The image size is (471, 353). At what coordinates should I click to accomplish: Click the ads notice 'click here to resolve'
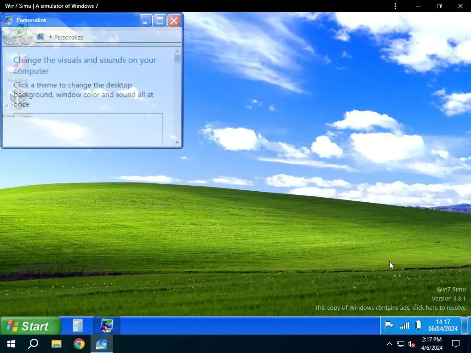tap(439, 307)
